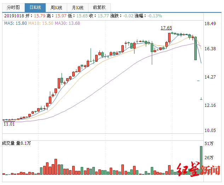Click the tallest green volume bar
This screenshot has width=224, height=185.
(201, 160)
